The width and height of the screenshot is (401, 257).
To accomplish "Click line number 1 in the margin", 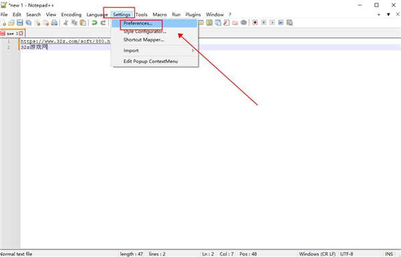I will pos(9,41).
